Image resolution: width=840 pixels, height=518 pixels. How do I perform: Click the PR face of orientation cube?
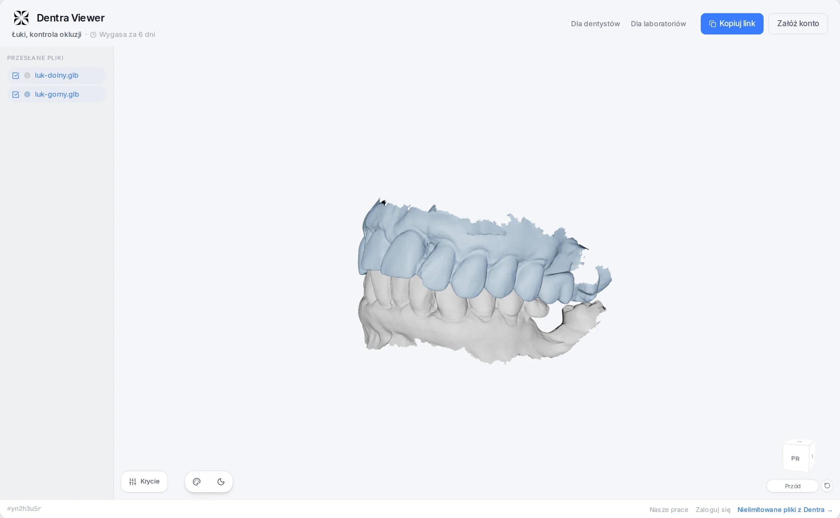pos(795,458)
